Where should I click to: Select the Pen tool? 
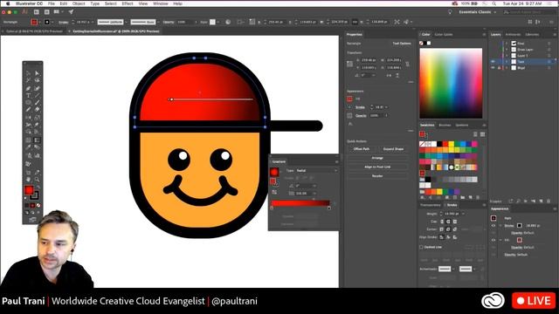pyautogui.click(x=29, y=88)
